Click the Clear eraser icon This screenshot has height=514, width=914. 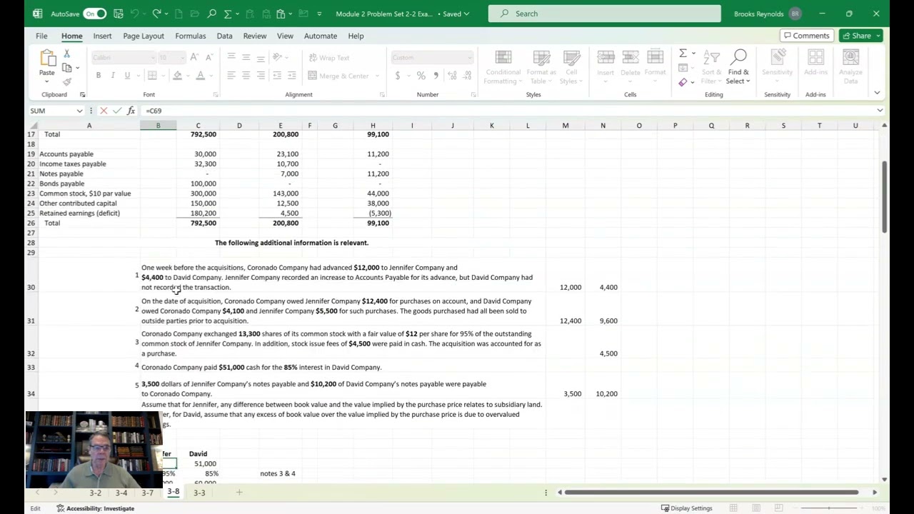683,82
